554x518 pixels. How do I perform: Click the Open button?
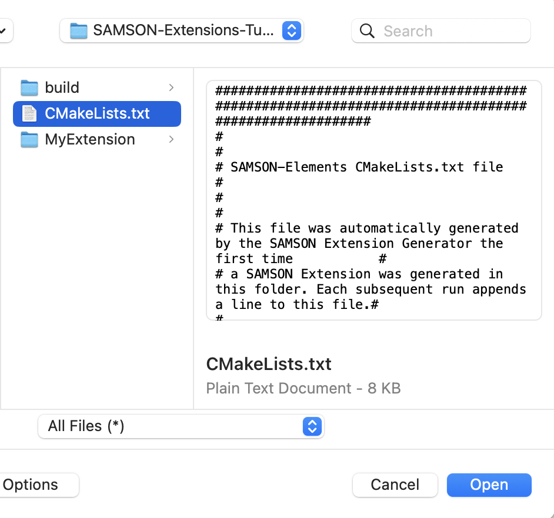coord(489,485)
